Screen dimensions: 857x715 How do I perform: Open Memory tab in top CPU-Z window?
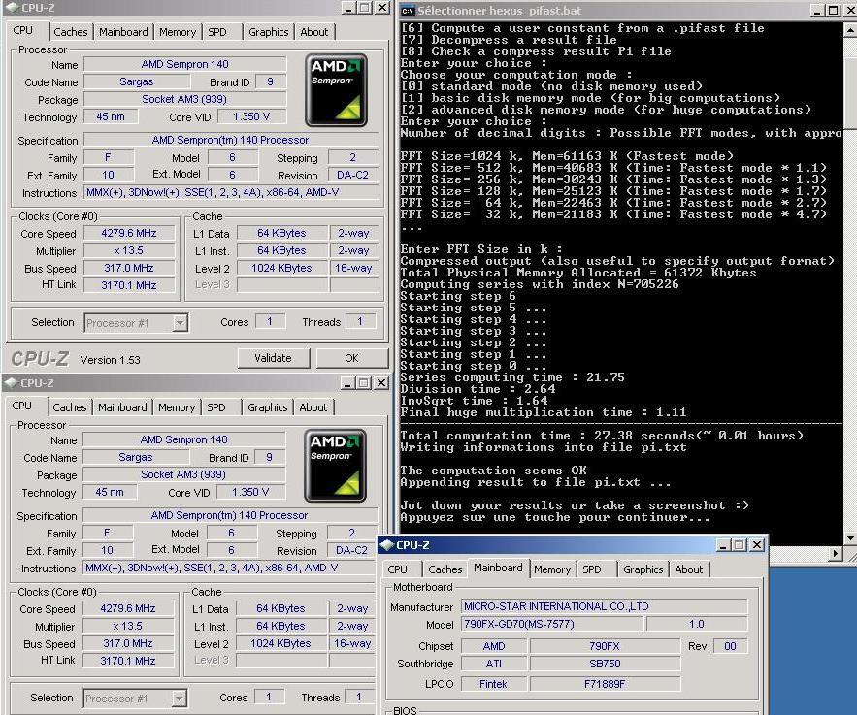click(178, 32)
